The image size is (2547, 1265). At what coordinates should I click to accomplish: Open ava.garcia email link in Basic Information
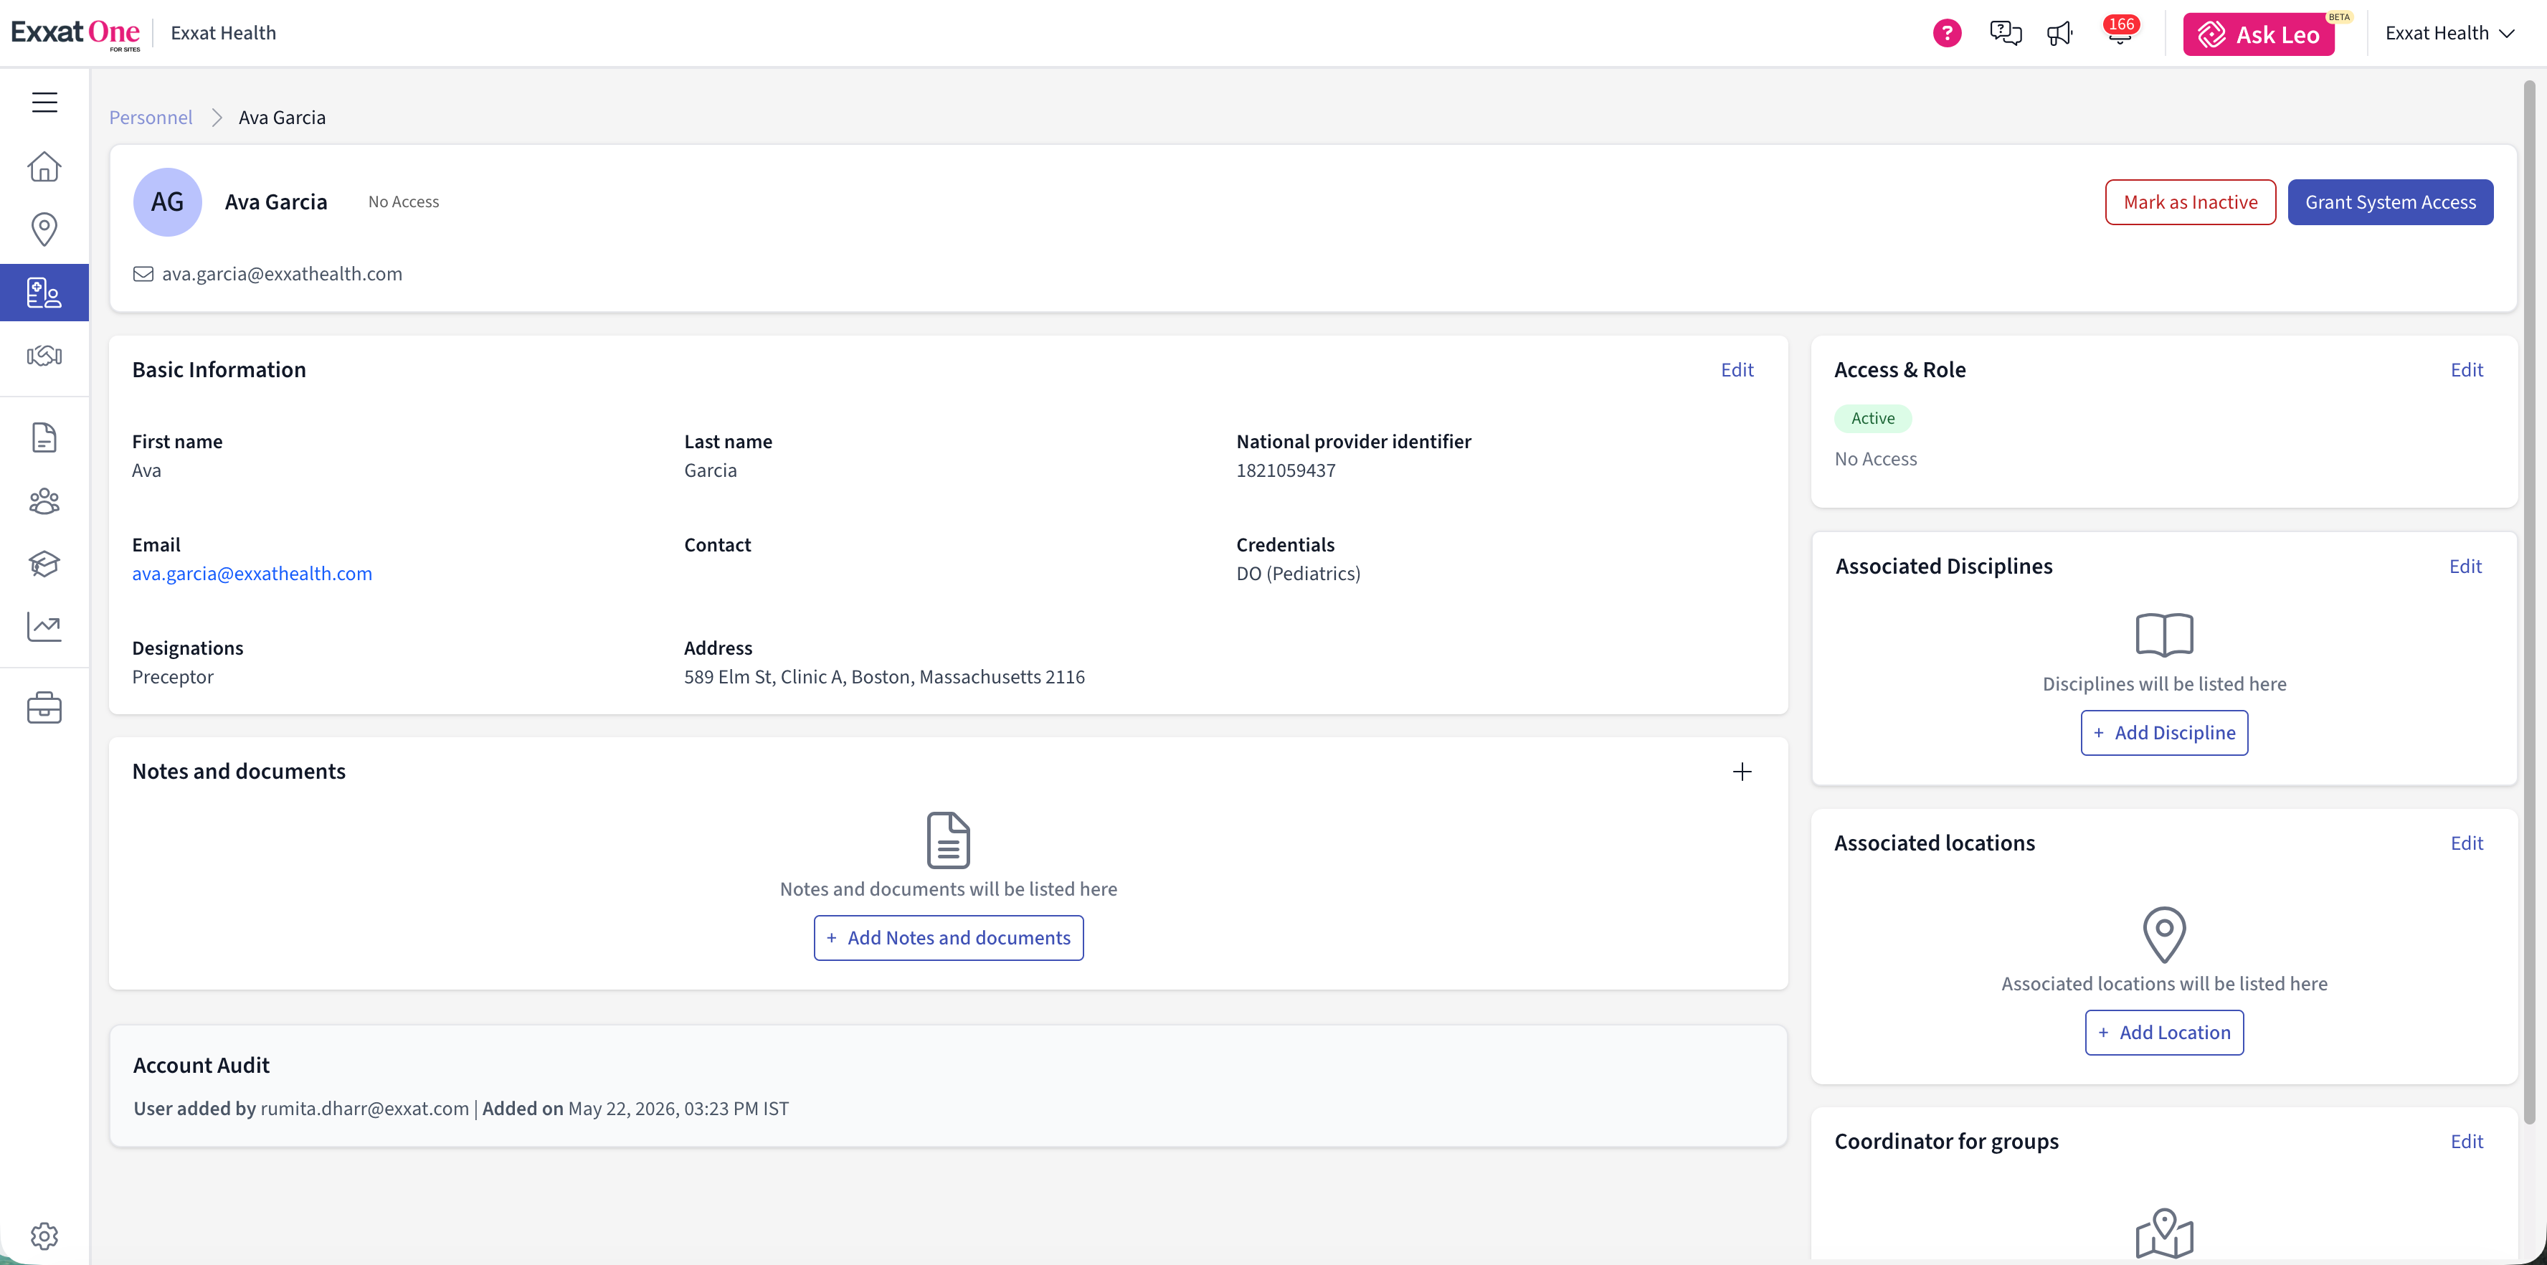(x=252, y=574)
